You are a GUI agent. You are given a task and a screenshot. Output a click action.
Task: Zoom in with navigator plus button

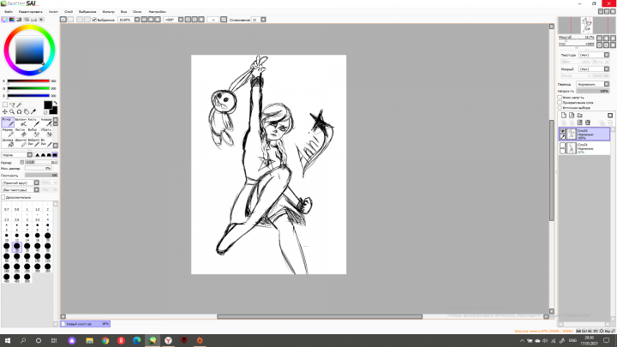click(607, 38)
